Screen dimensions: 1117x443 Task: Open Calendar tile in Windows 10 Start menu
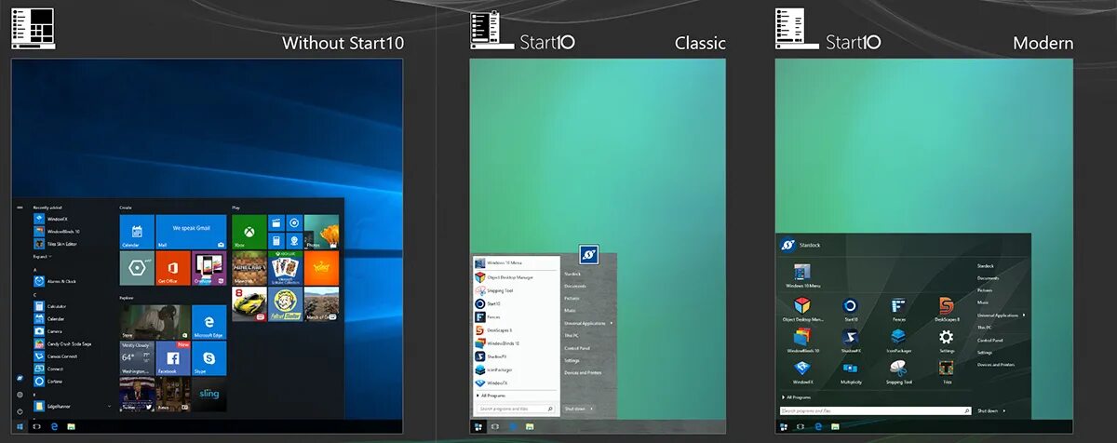[137, 232]
